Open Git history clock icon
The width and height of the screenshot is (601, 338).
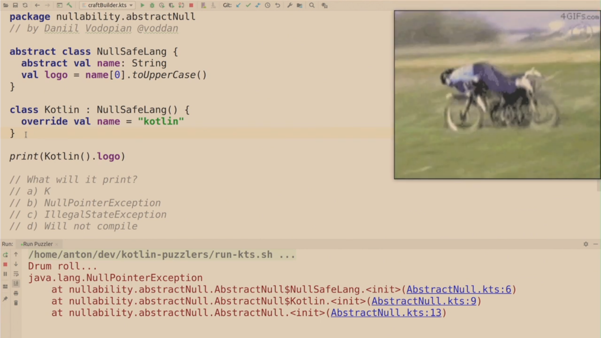[x=268, y=5]
